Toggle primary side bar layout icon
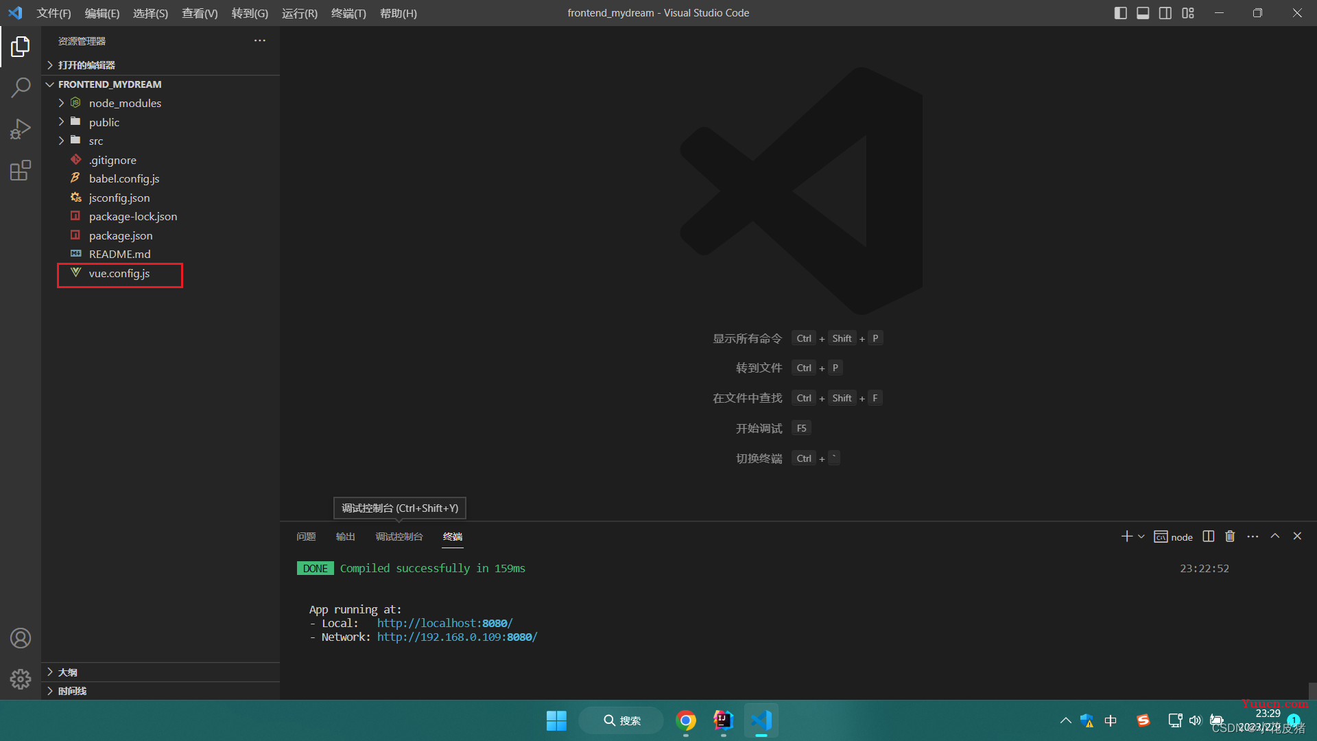The width and height of the screenshot is (1317, 741). pos(1121,13)
